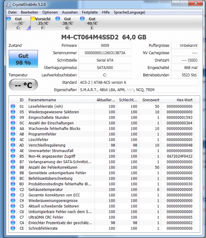Click the Grenzwert column header

(x=150, y=100)
